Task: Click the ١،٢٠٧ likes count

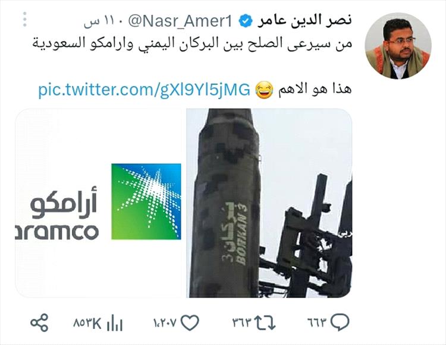Action: click(x=165, y=323)
